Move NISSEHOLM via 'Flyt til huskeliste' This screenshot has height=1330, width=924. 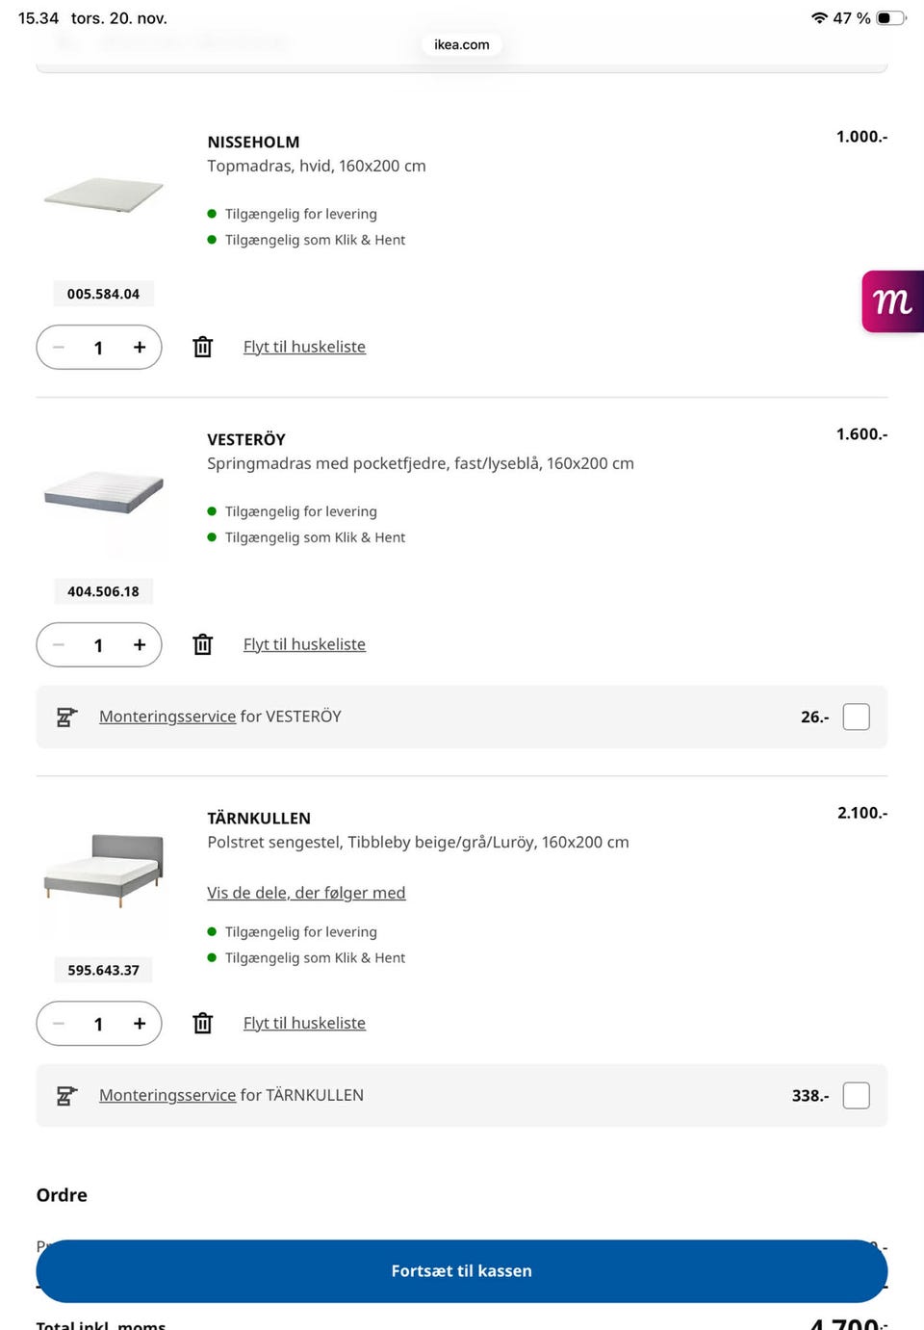point(304,347)
